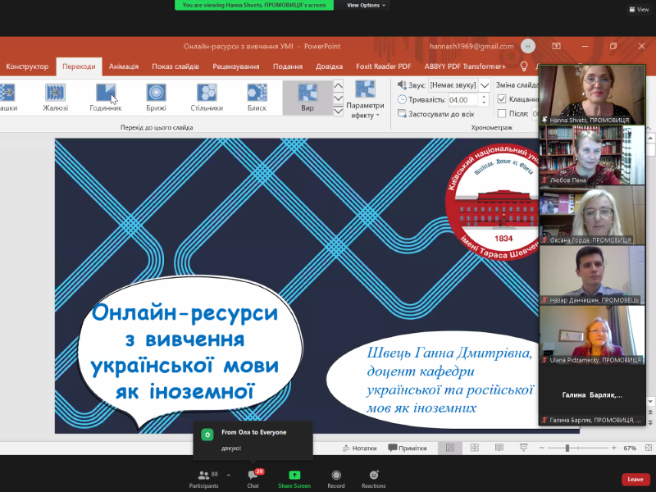
Task: Enable the Після timing checkbox
Action: [503, 114]
